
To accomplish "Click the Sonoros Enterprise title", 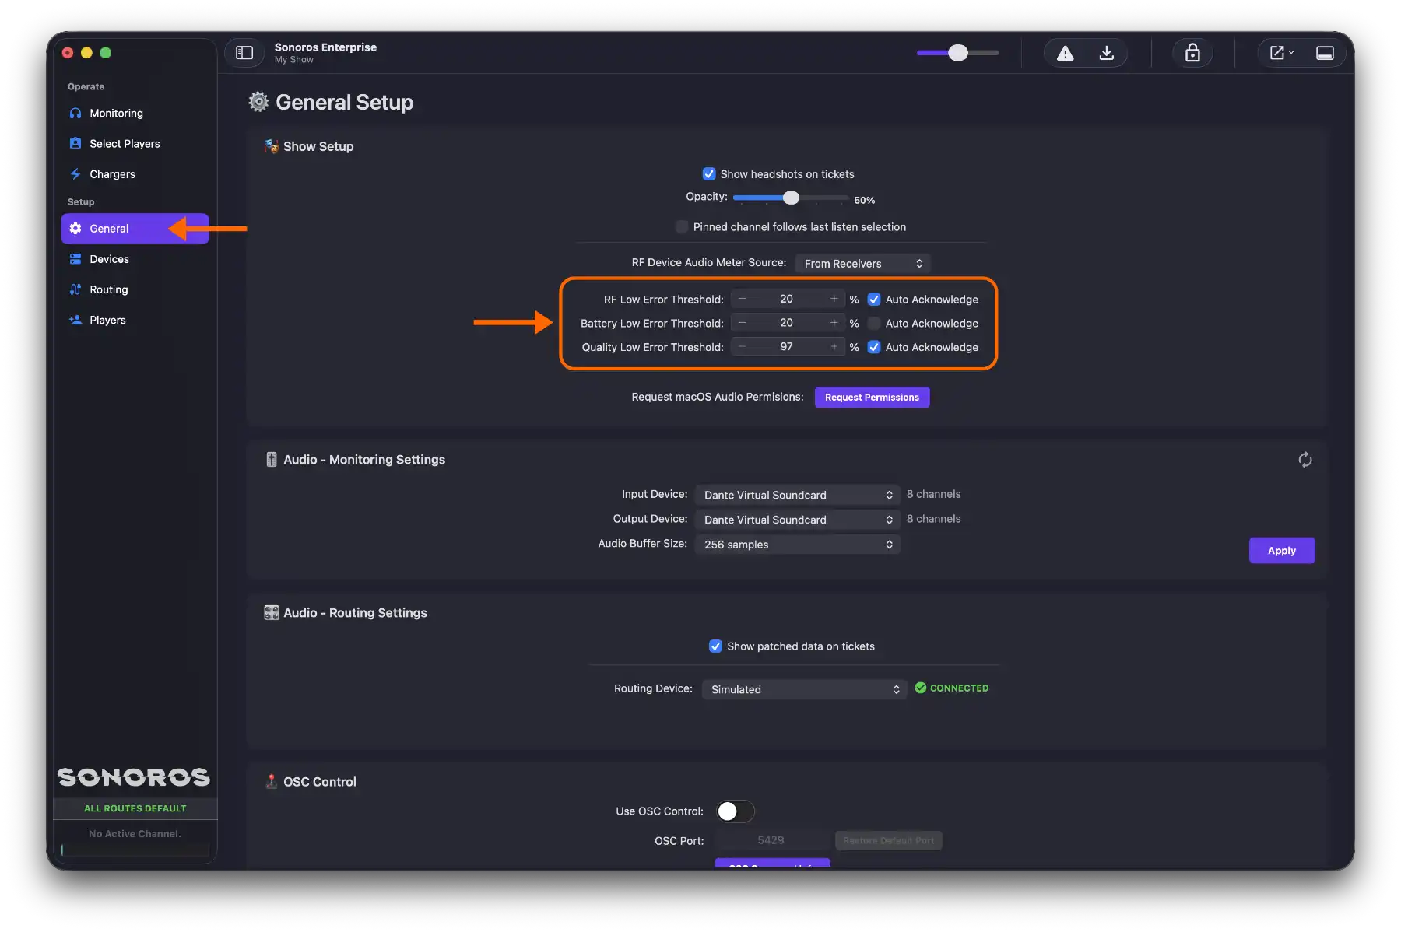I will pos(325,47).
